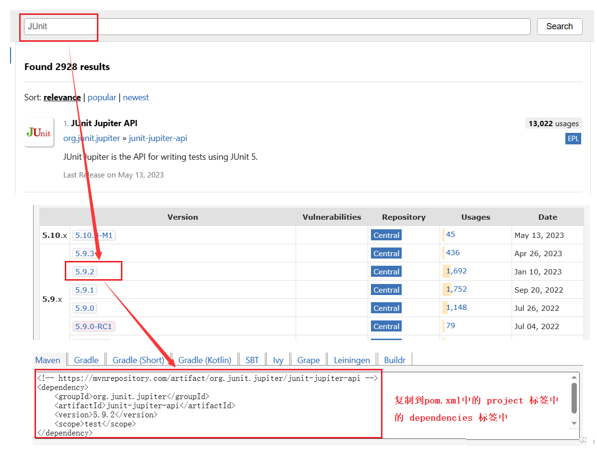Click the date May 13, 2023 in the table

539,235
